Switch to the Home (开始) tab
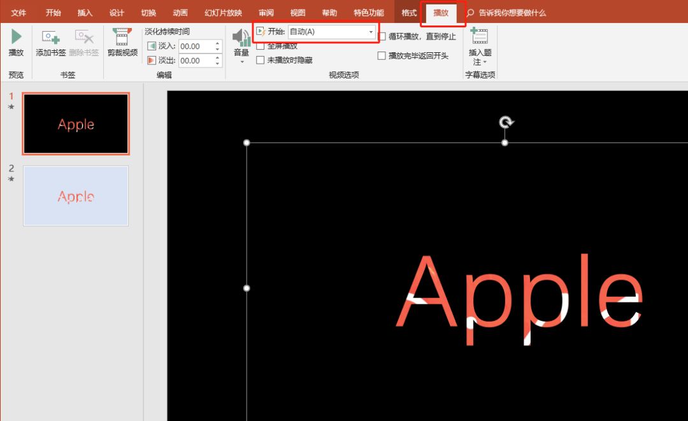The height and width of the screenshot is (421, 688). [x=53, y=13]
